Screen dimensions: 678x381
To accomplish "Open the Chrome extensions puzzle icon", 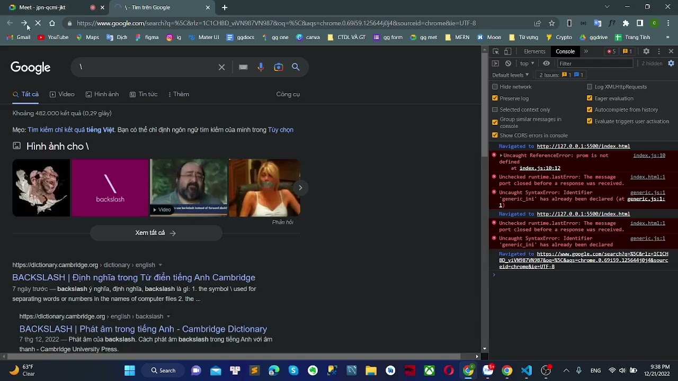I will (626, 23).
